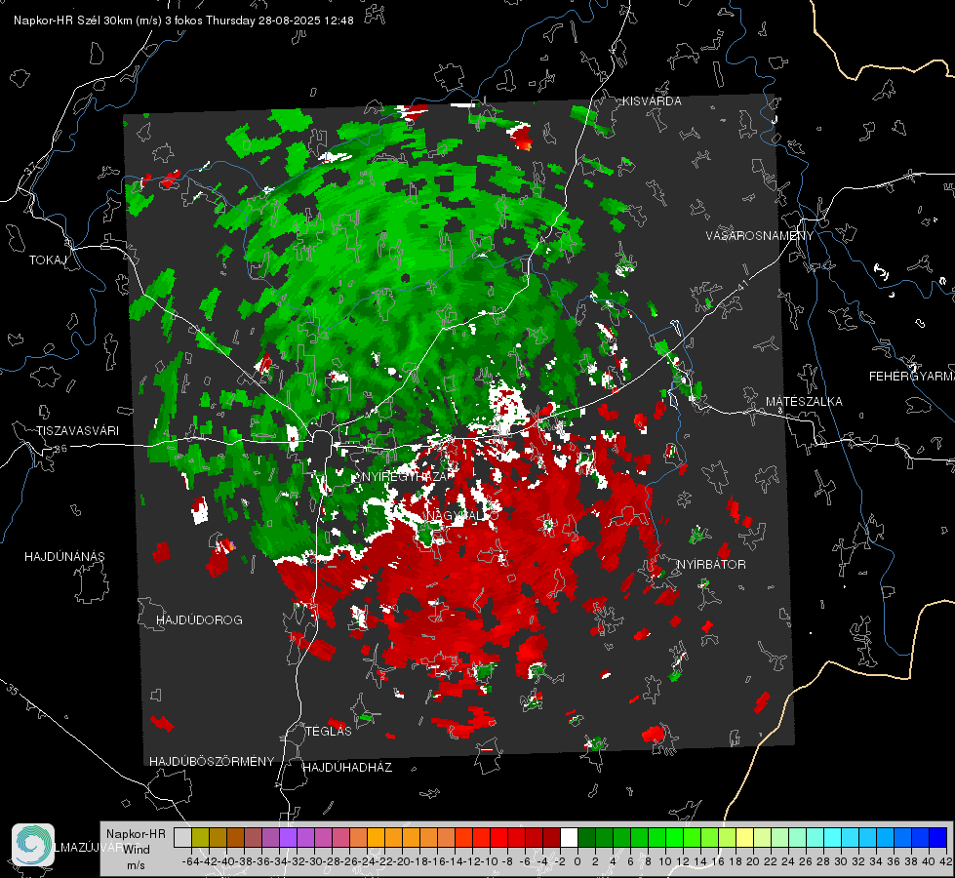Click the radar title text with the date and time
955x878 pixels.
[183, 20]
